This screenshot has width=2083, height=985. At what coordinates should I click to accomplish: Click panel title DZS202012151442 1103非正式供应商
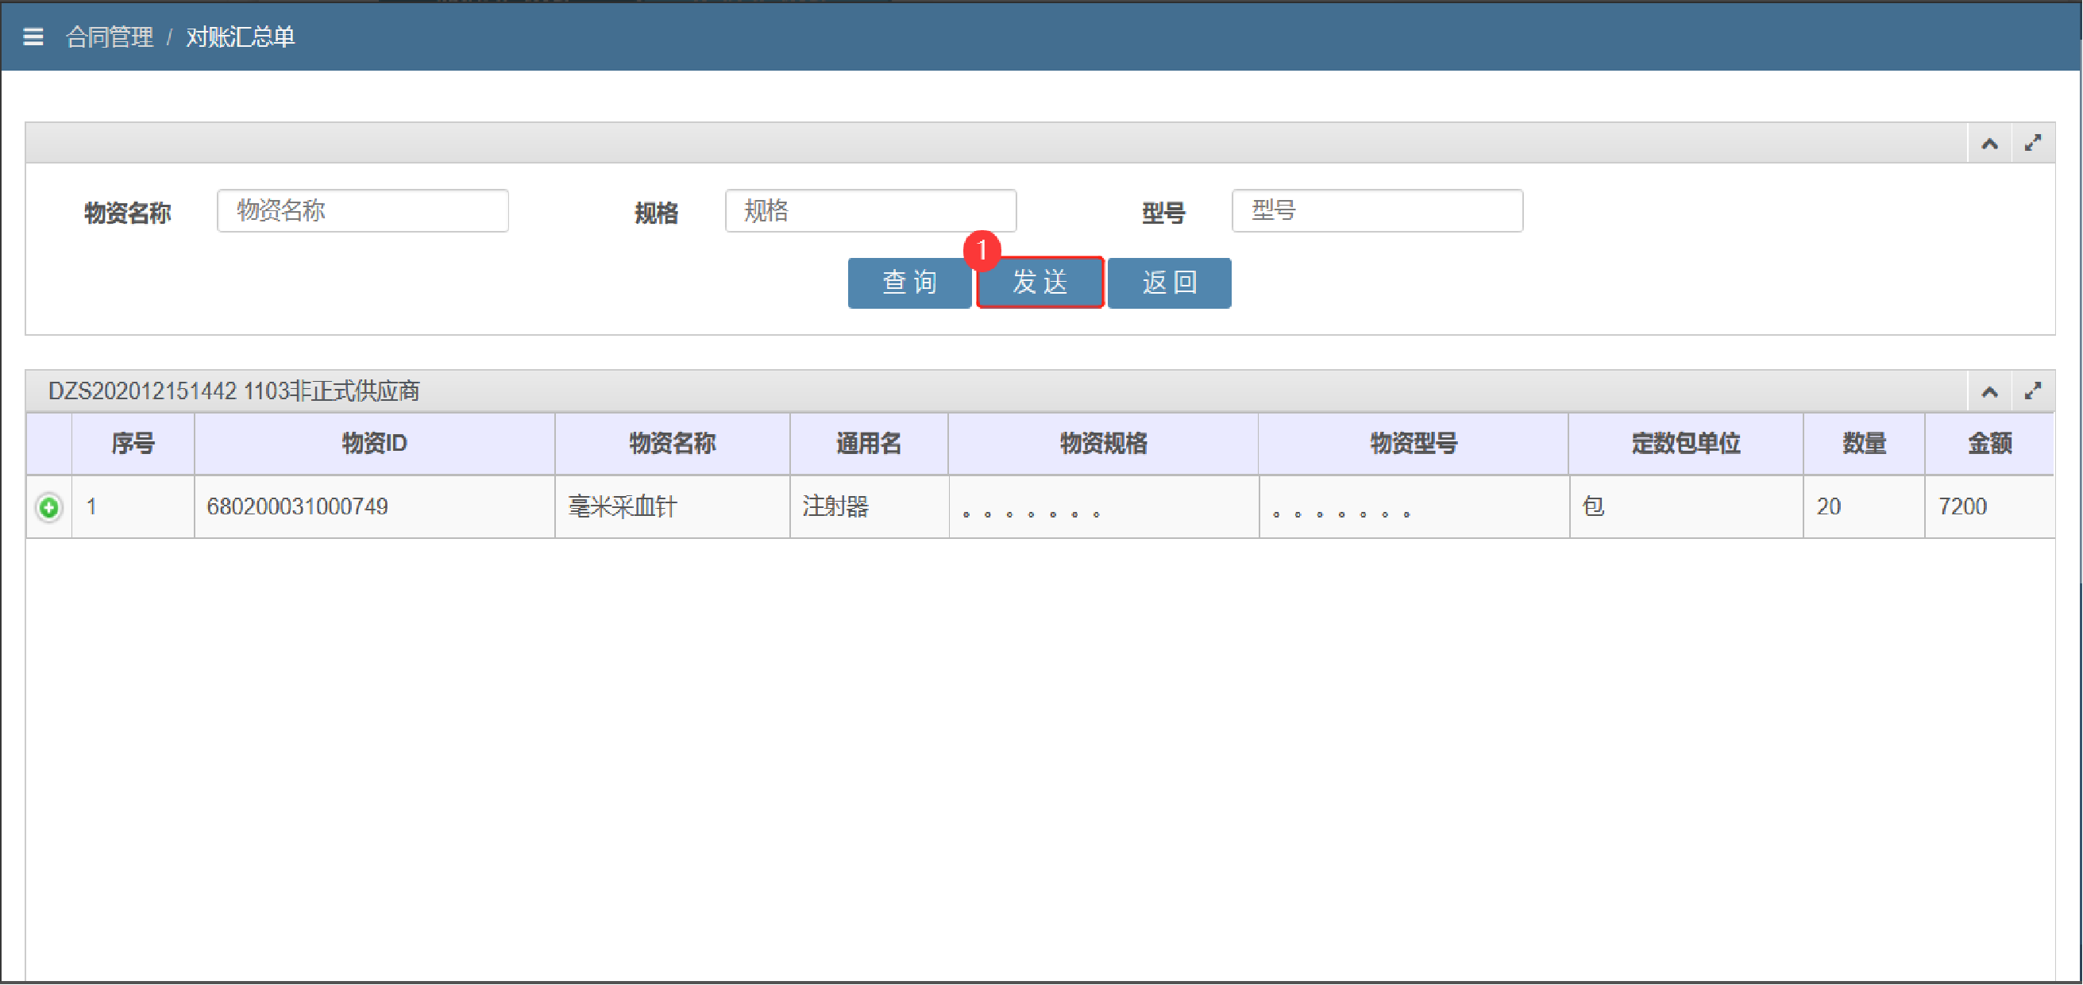click(x=234, y=393)
